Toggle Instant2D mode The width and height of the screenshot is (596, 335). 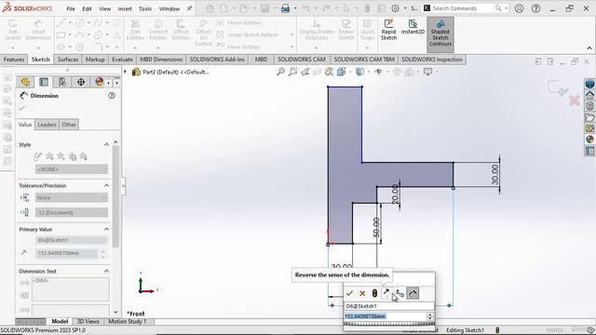click(413, 27)
